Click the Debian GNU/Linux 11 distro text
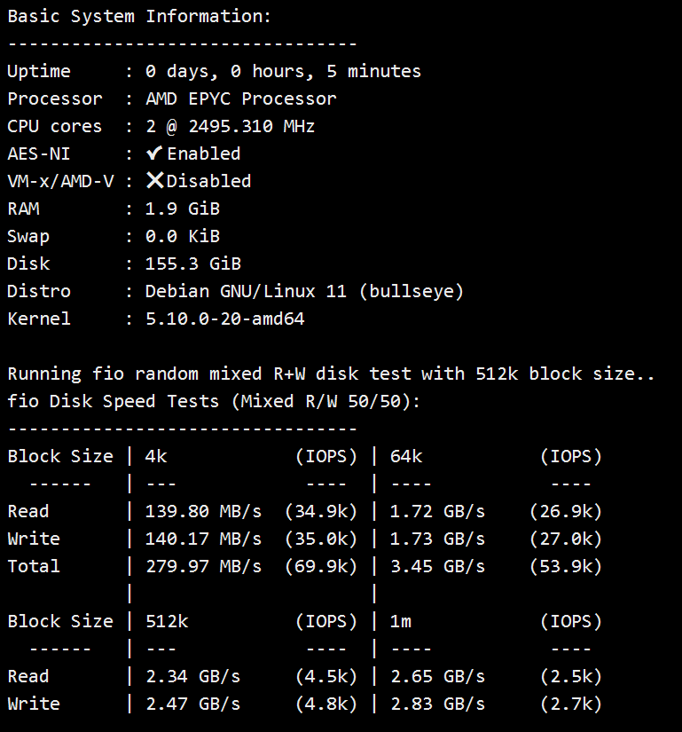The image size is (682, 732). 246,291
